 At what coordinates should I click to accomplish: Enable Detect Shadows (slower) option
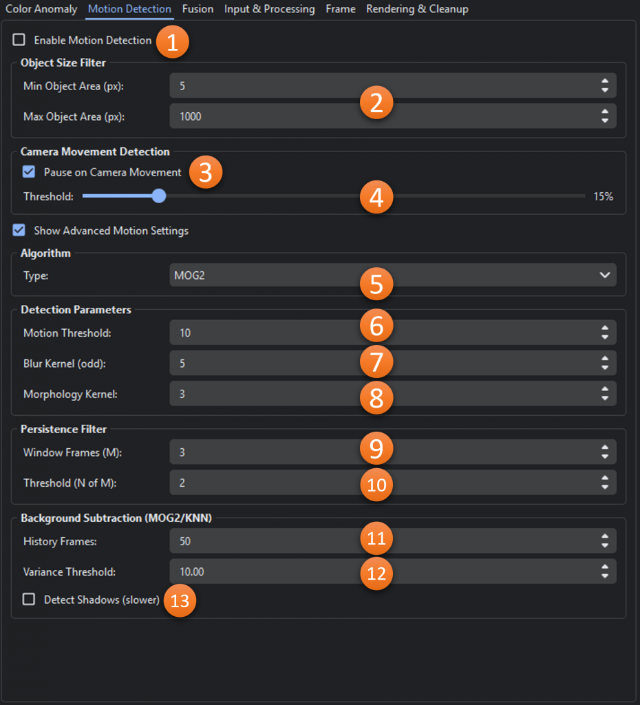click(x=29, y=600)
